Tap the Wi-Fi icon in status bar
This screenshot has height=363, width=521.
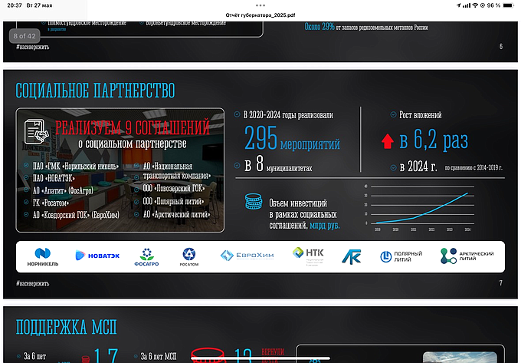click(476, 5)
